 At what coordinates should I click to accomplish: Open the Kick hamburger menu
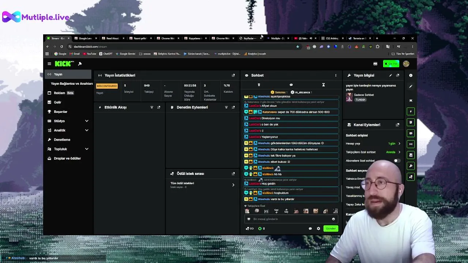pos(49,64)
